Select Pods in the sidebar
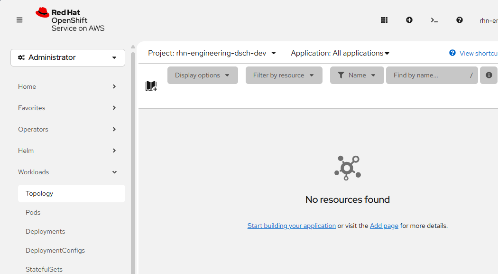Image resolution: width=498 pixels, height=274 pixels. [33, 212]
